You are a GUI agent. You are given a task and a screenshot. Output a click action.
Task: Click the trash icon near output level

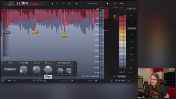112,81
